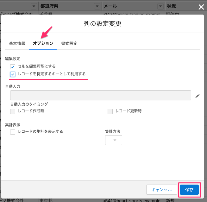The image size is (207, 202).
Task: Switch to the 書式設定 tab
Action: [x=69, y=43]
